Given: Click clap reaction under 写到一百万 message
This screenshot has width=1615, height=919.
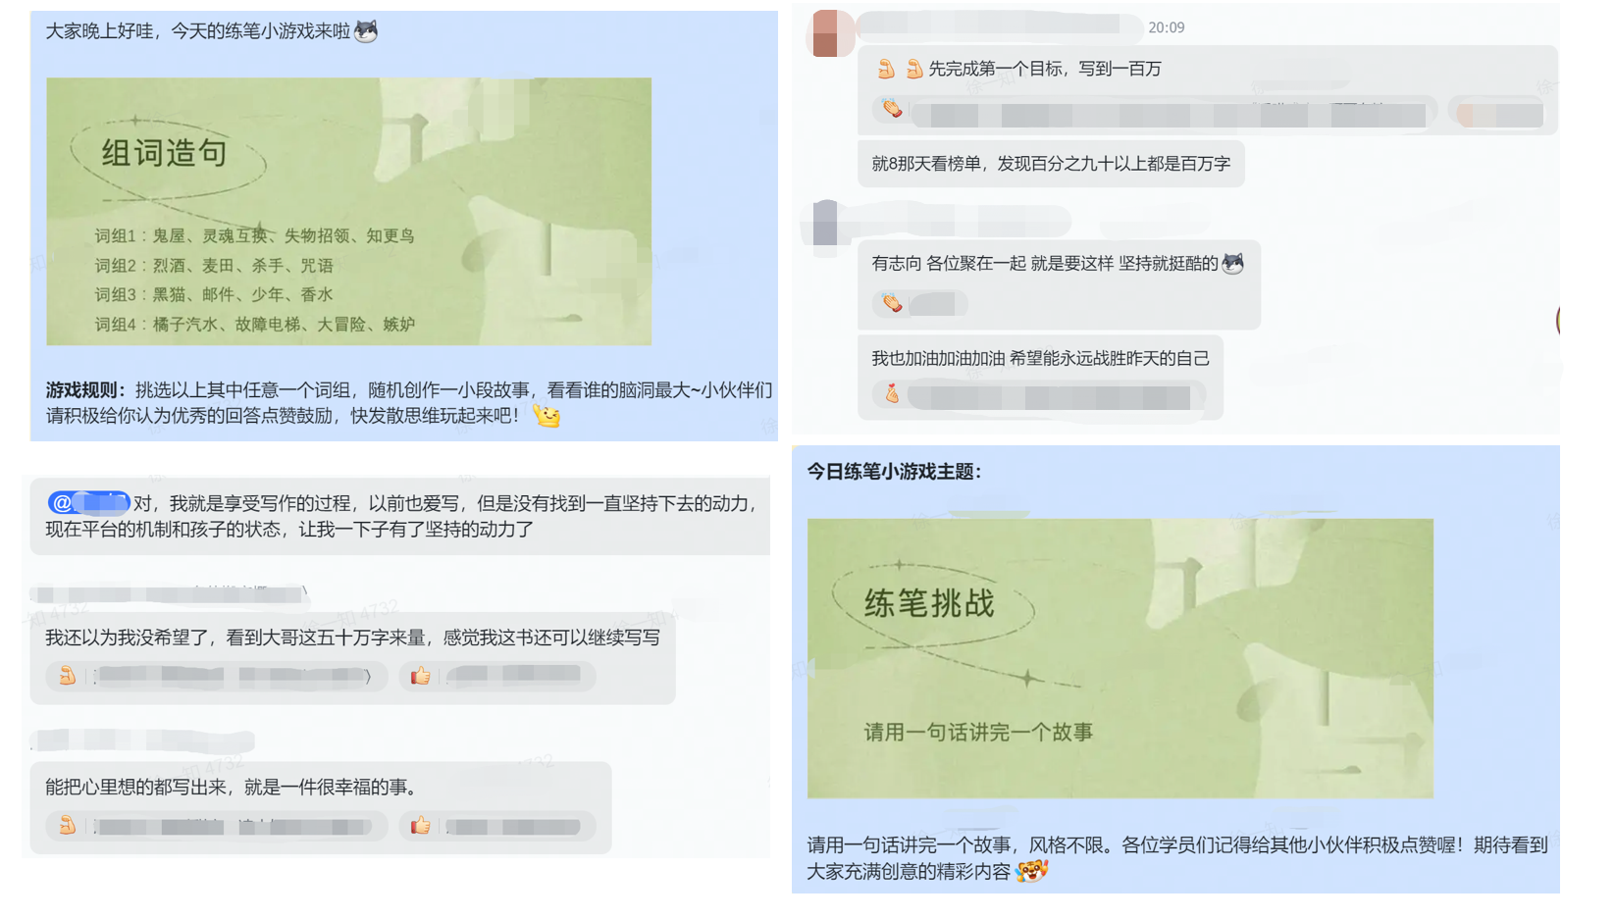Looking at the screenshot, I should tap(891, 109).
